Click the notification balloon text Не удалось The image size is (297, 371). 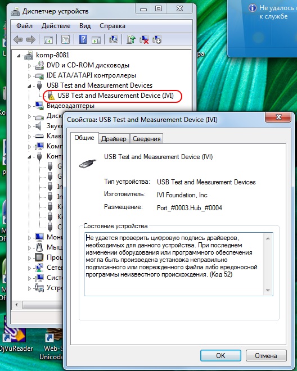pos(277,8)
